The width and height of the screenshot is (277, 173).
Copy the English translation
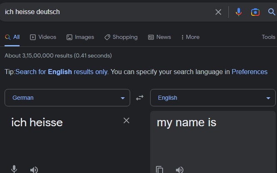[x=160, y=170]
